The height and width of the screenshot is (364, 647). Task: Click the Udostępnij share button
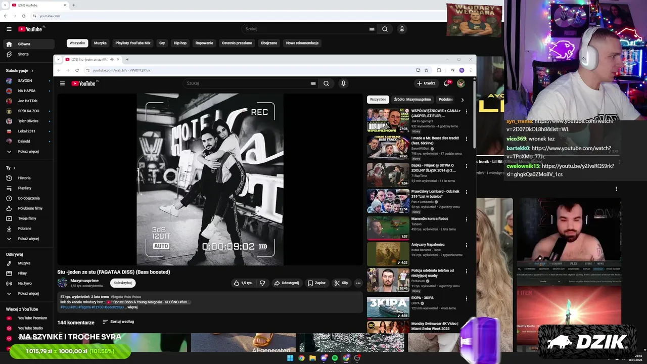(x=287, y=283)
